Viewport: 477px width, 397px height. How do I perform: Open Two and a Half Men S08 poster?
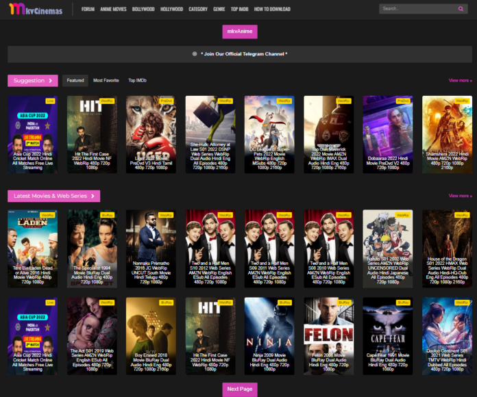coord(328,248)
